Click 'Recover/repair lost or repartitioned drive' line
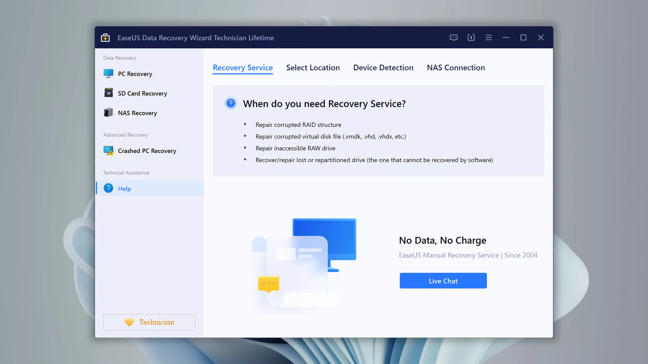 pos(374,160)
